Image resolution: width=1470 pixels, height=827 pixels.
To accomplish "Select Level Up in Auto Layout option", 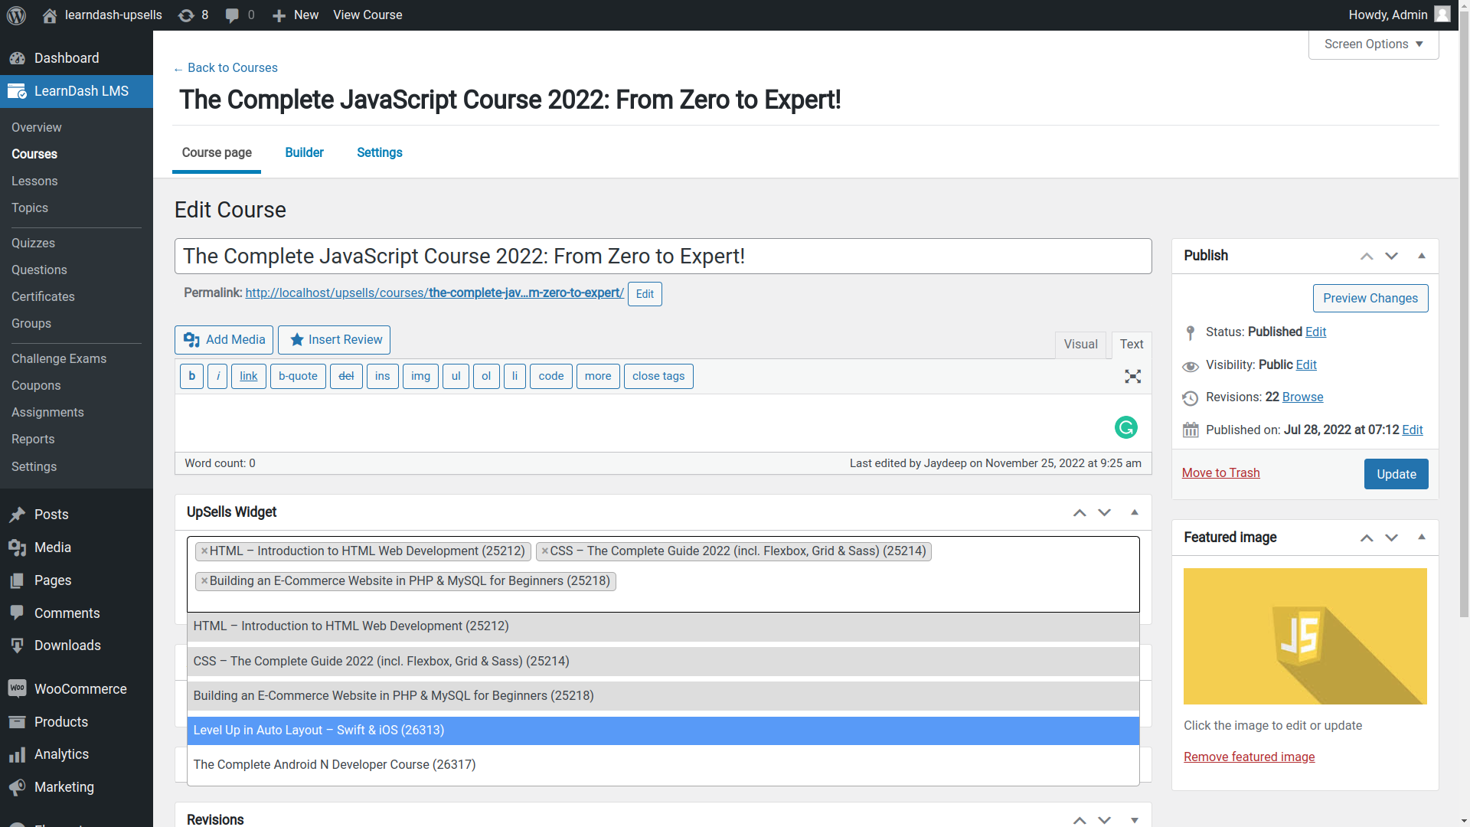I will tap(663, 731).
